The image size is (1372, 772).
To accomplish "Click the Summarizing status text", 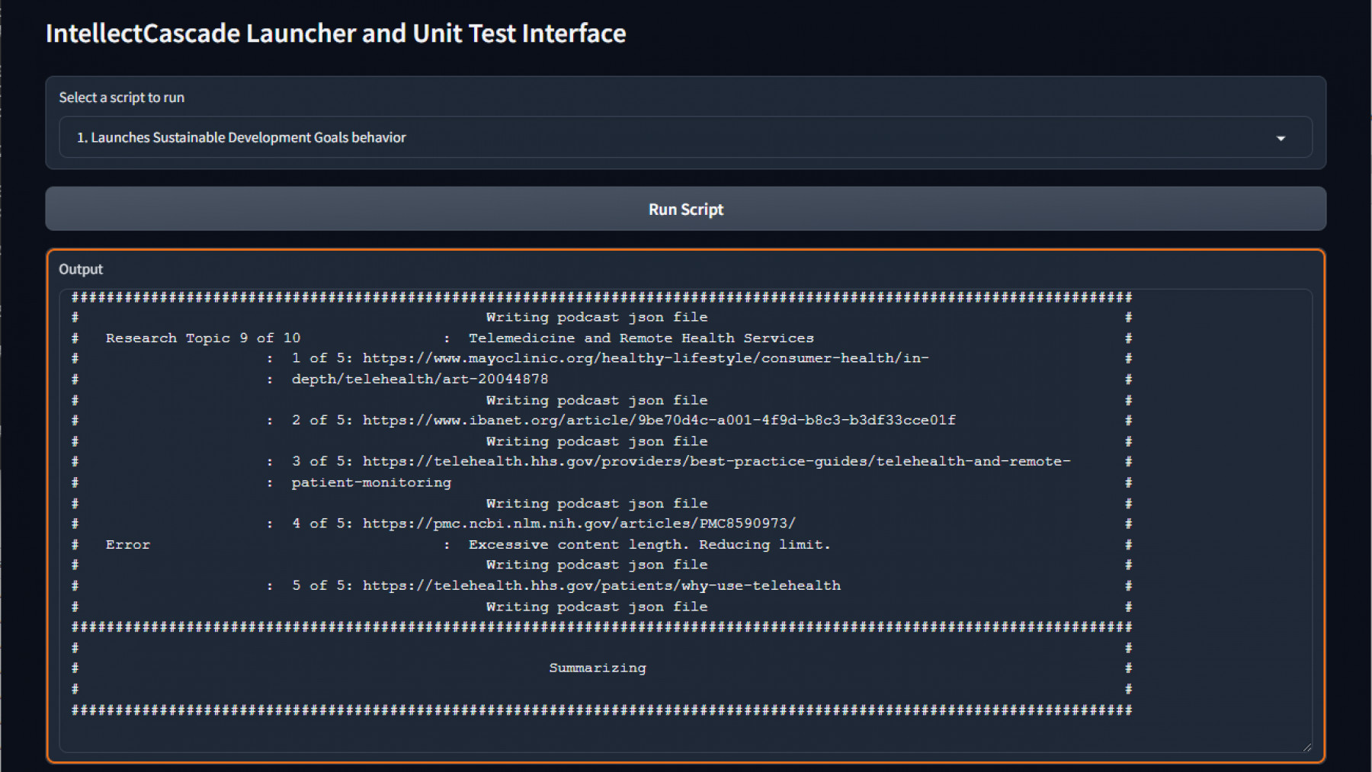I will (598, 668).
